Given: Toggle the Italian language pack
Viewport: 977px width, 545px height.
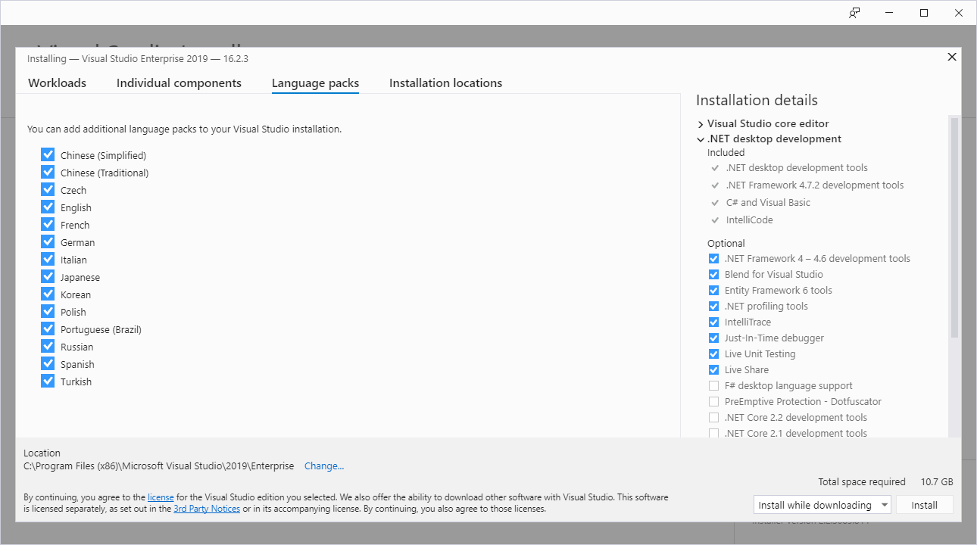Looking at the screenshot, I should pos(48,260).
